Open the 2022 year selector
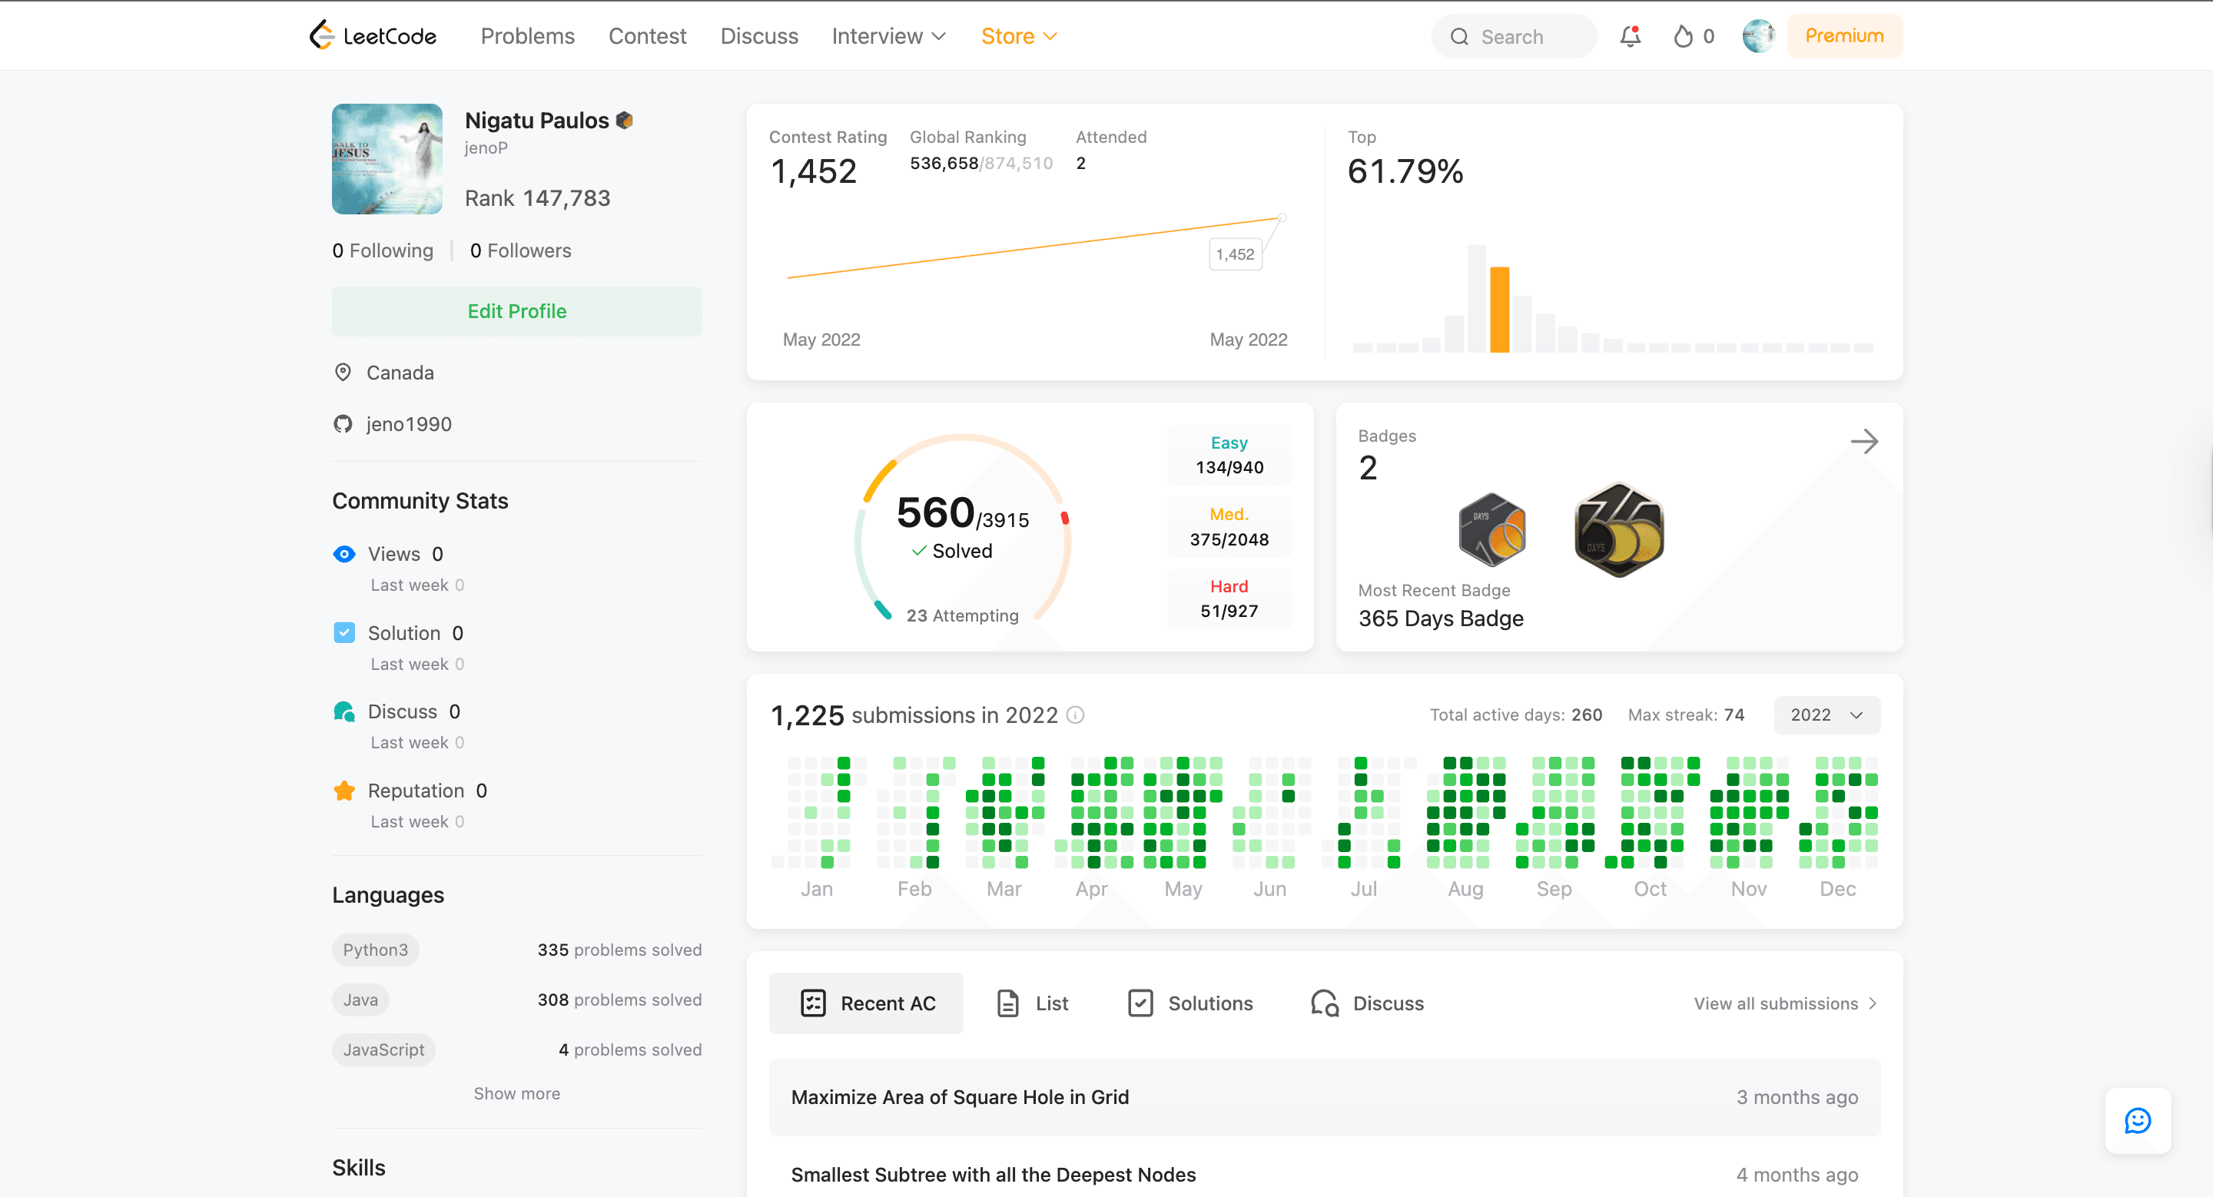This screenshot has width=2213, height=1197. coord(1826,715)
